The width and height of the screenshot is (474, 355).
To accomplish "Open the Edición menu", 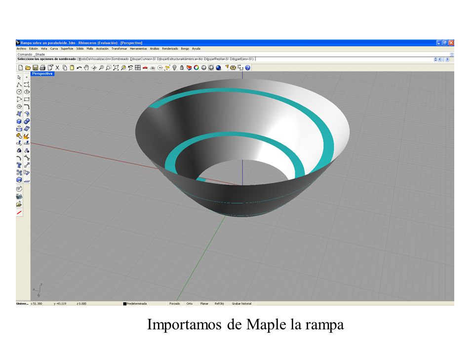I will (34, 49).
